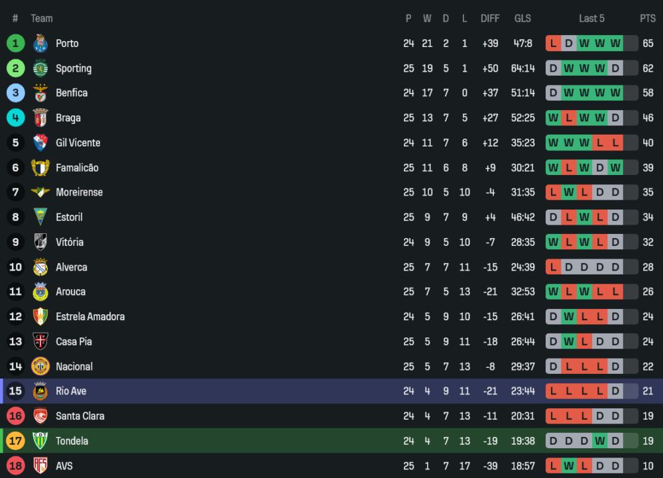663x478 pixels.
Task: Click Porto's first Last 5 loss badge
Action: tap(553, 44)
